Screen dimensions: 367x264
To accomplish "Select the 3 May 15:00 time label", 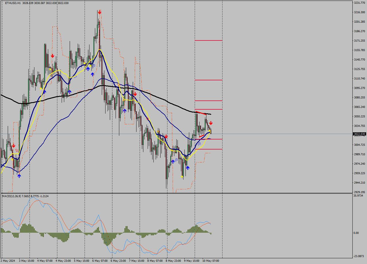I will click(x=26, y=261).
